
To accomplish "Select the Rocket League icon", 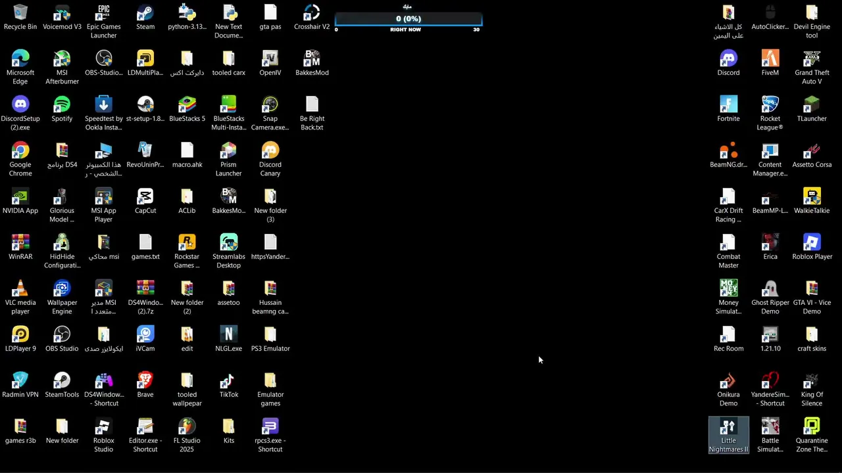I will (x=770, y=114).
